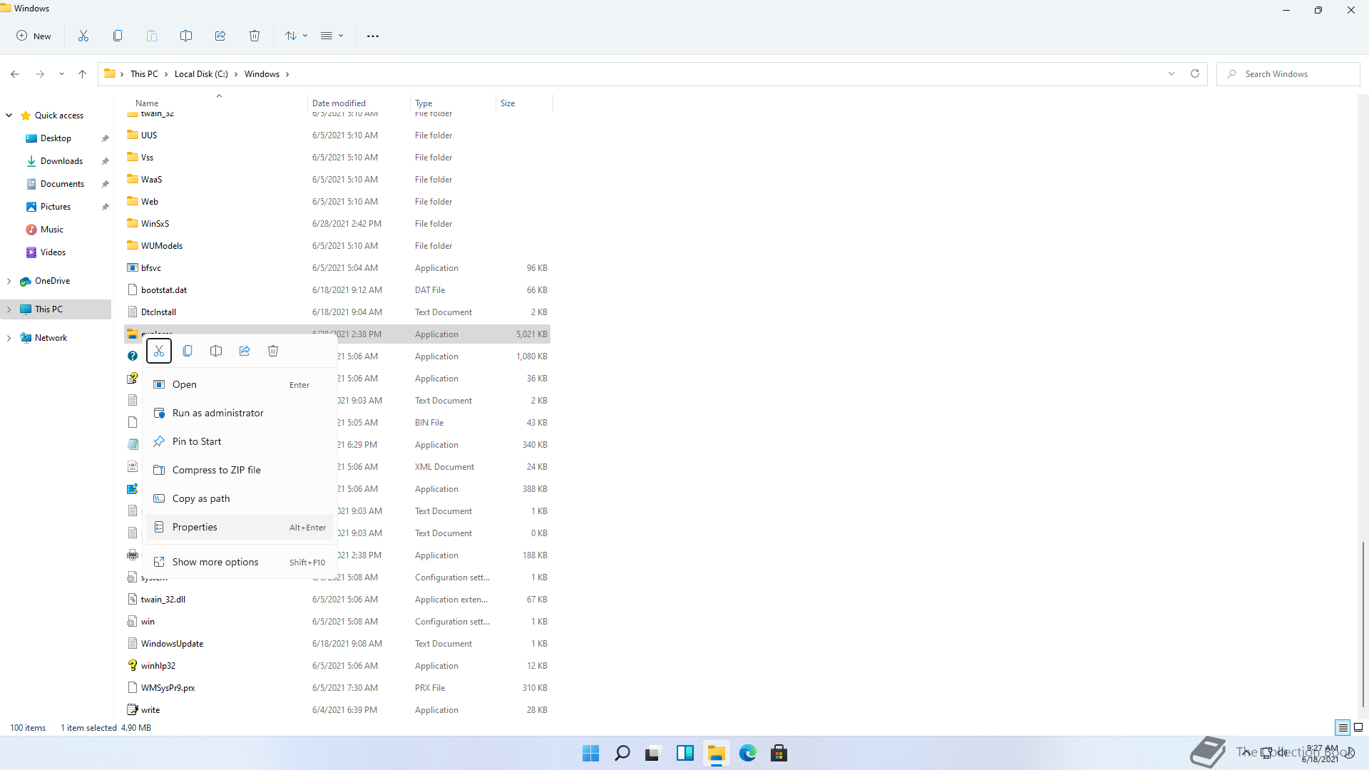The image size is (1369, 770).
Task: Open Music in Quick access
Action: click(52, 230)
